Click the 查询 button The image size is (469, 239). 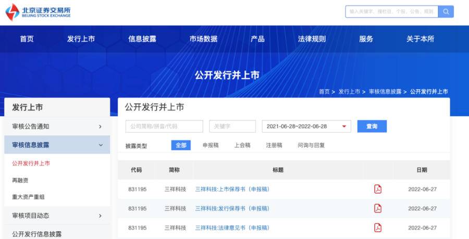coord(372,127)
